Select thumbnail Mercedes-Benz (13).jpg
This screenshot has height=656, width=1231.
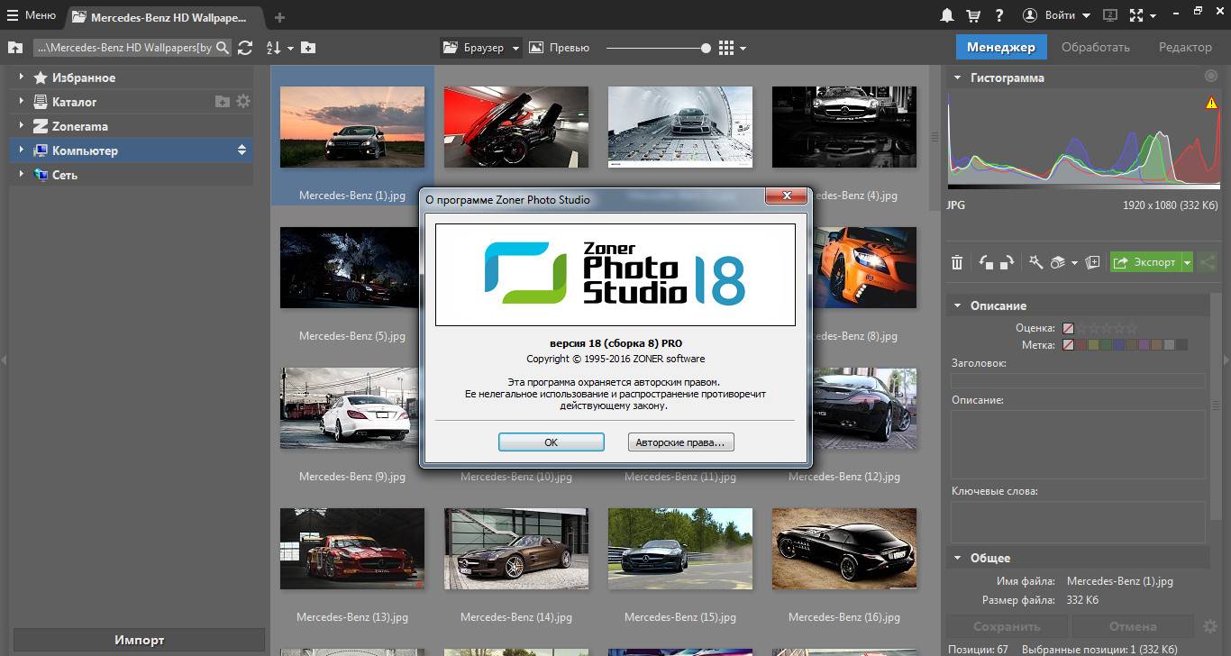[x=352, y=549]
